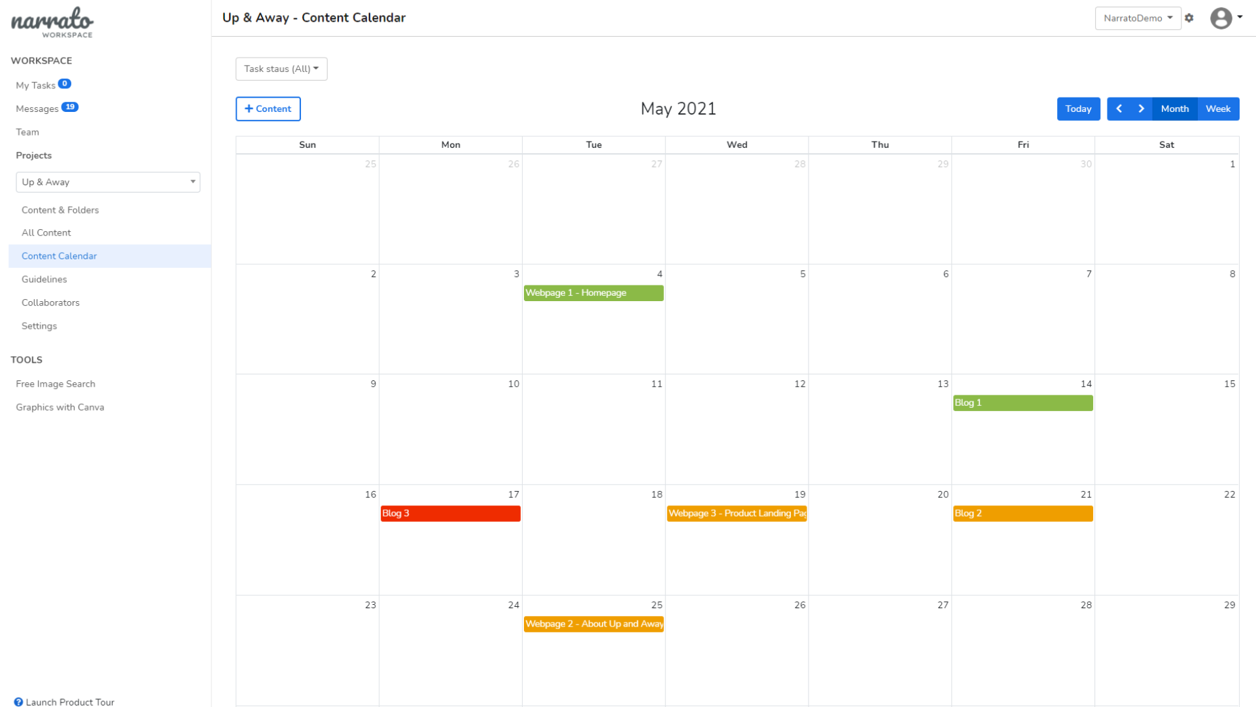This screenshot has width=1256, height=707.
Task: Click the user profile avatar icon
Action: [x=1221, y=18]
